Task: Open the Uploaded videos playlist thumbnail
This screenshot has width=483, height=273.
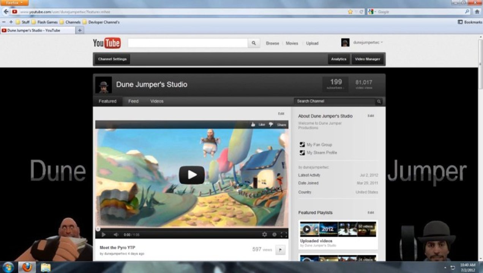Action: pos(338,229)
